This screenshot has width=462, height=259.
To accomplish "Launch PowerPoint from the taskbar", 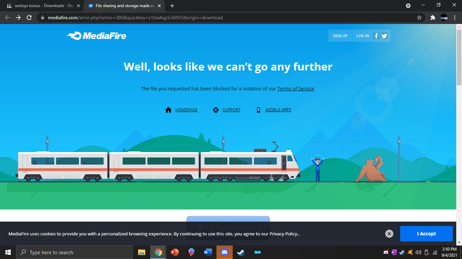I will point(175,252).
